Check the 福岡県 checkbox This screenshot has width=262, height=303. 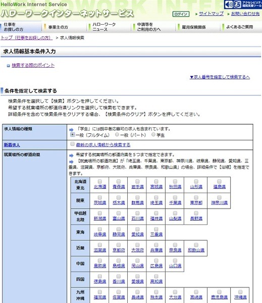click(x=99, y=292)
